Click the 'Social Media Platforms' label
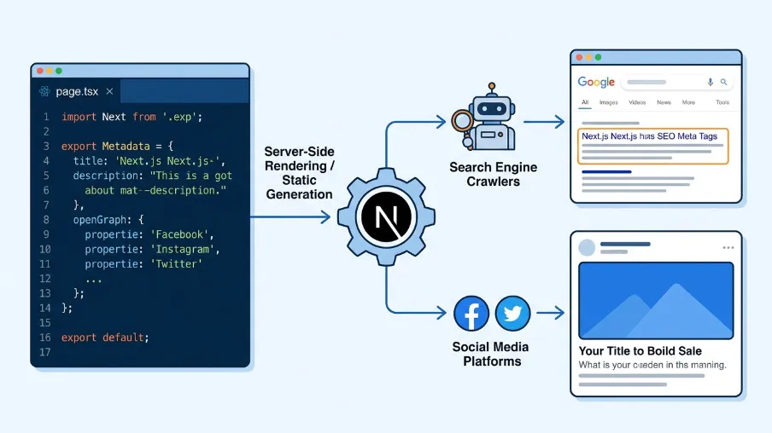The width and height of the screenshot is (772, 433). (x=490, y=354)
